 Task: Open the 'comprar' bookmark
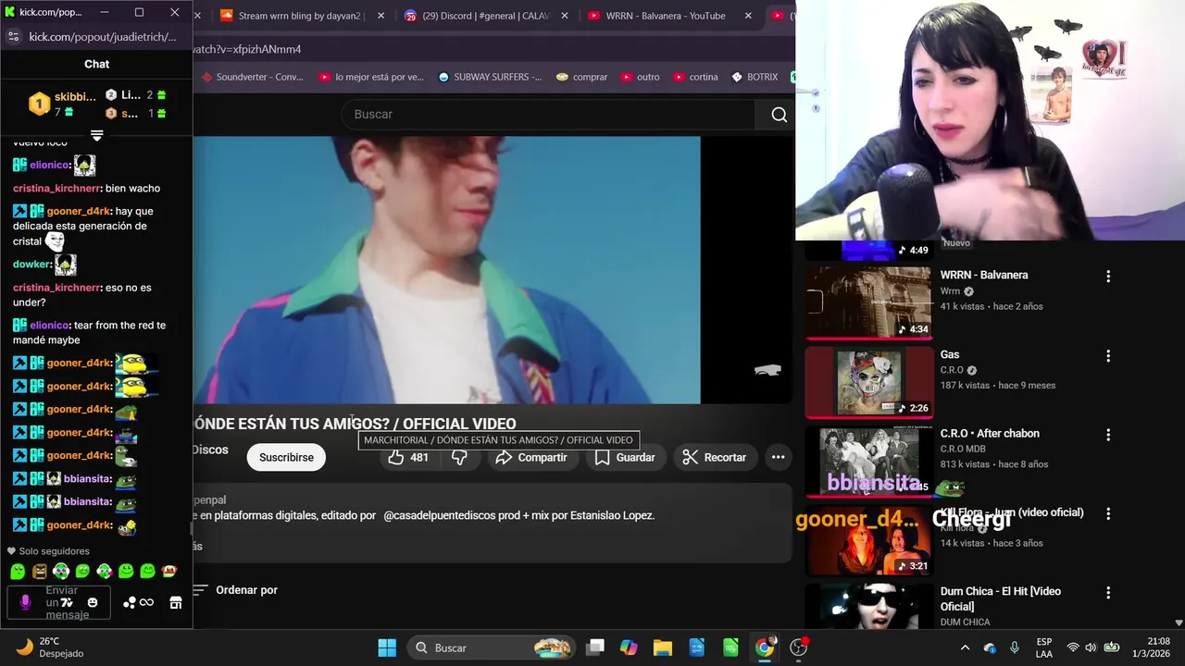[x=580, y=77]
